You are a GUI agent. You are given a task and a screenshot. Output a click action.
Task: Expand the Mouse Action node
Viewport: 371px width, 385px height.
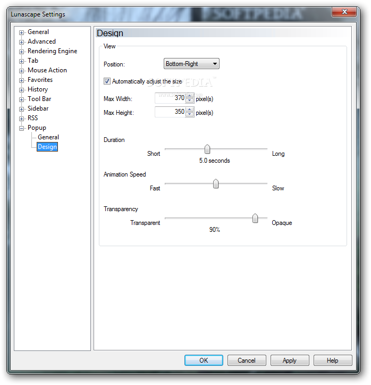(22, 71)
